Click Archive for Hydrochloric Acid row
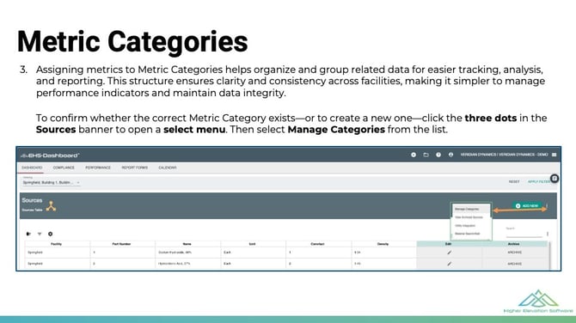 pyautogui.click(x=515, y=264)
